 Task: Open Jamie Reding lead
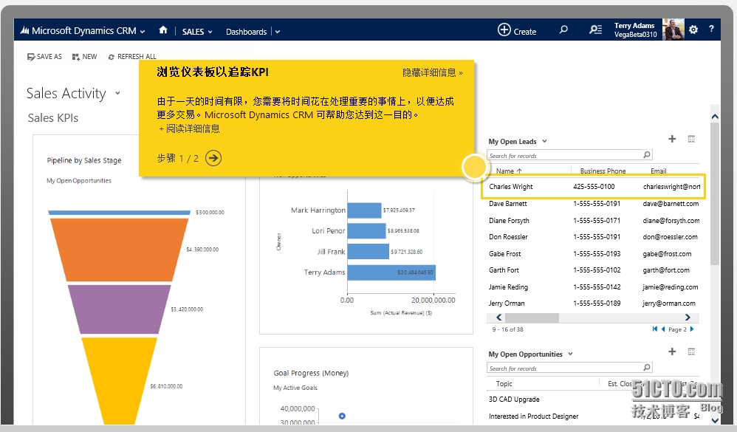tap(508, 287)
